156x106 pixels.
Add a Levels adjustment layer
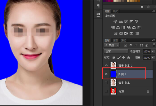click(x=121, y=22)
